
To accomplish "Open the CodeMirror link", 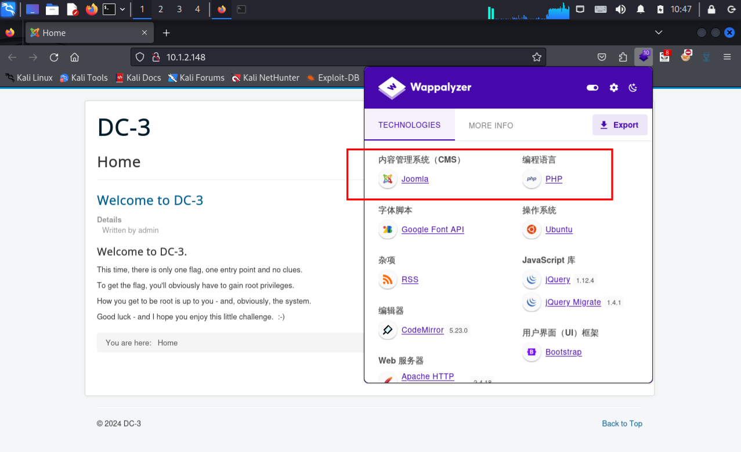I will (x=422, y=330).
